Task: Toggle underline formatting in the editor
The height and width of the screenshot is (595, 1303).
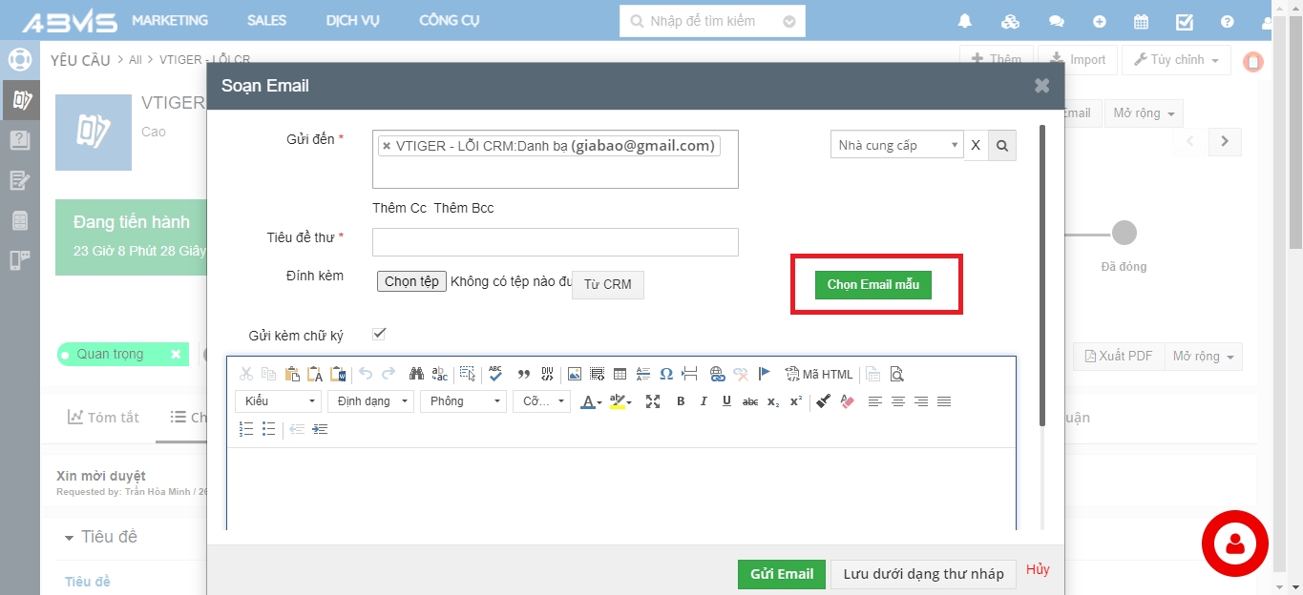Action: (726, 401)
